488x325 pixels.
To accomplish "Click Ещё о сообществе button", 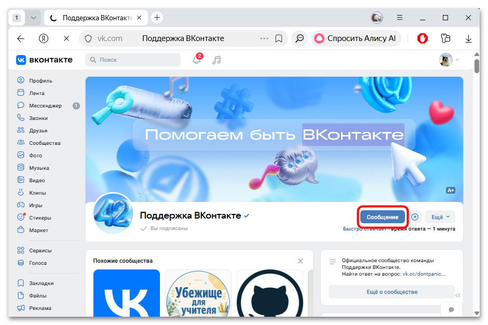I will click(391, 292).
